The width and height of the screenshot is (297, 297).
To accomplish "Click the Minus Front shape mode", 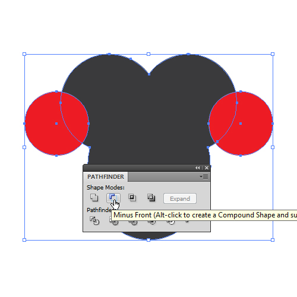I will (113, 198).
